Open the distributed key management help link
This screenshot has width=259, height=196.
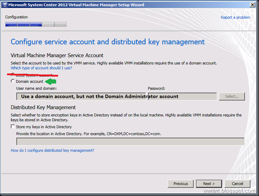(x=52, y=150)
